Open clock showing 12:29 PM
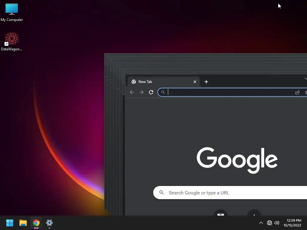 click(292, 223)
